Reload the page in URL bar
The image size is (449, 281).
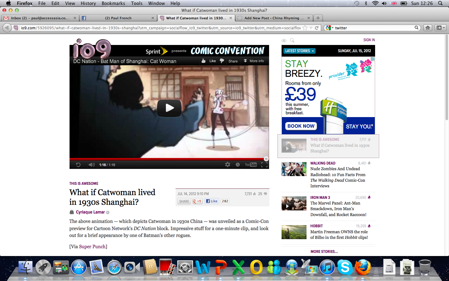(x=316, y=28)
